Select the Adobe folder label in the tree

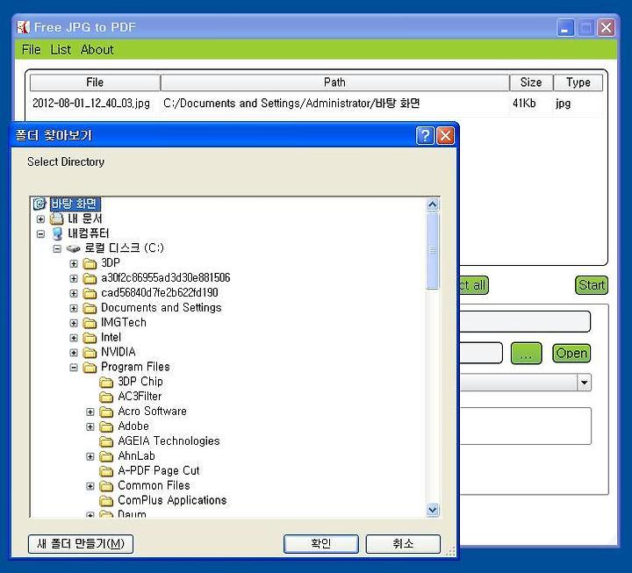coord(133,426)
